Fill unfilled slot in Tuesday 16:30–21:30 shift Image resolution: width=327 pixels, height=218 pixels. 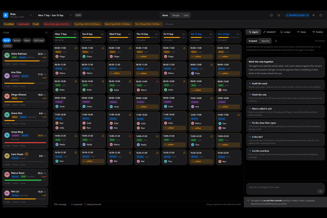click(93, 161)
